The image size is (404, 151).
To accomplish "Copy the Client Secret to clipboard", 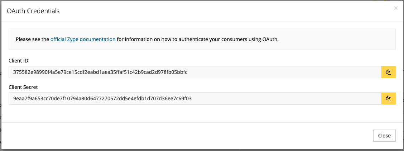I will point(388,99).
